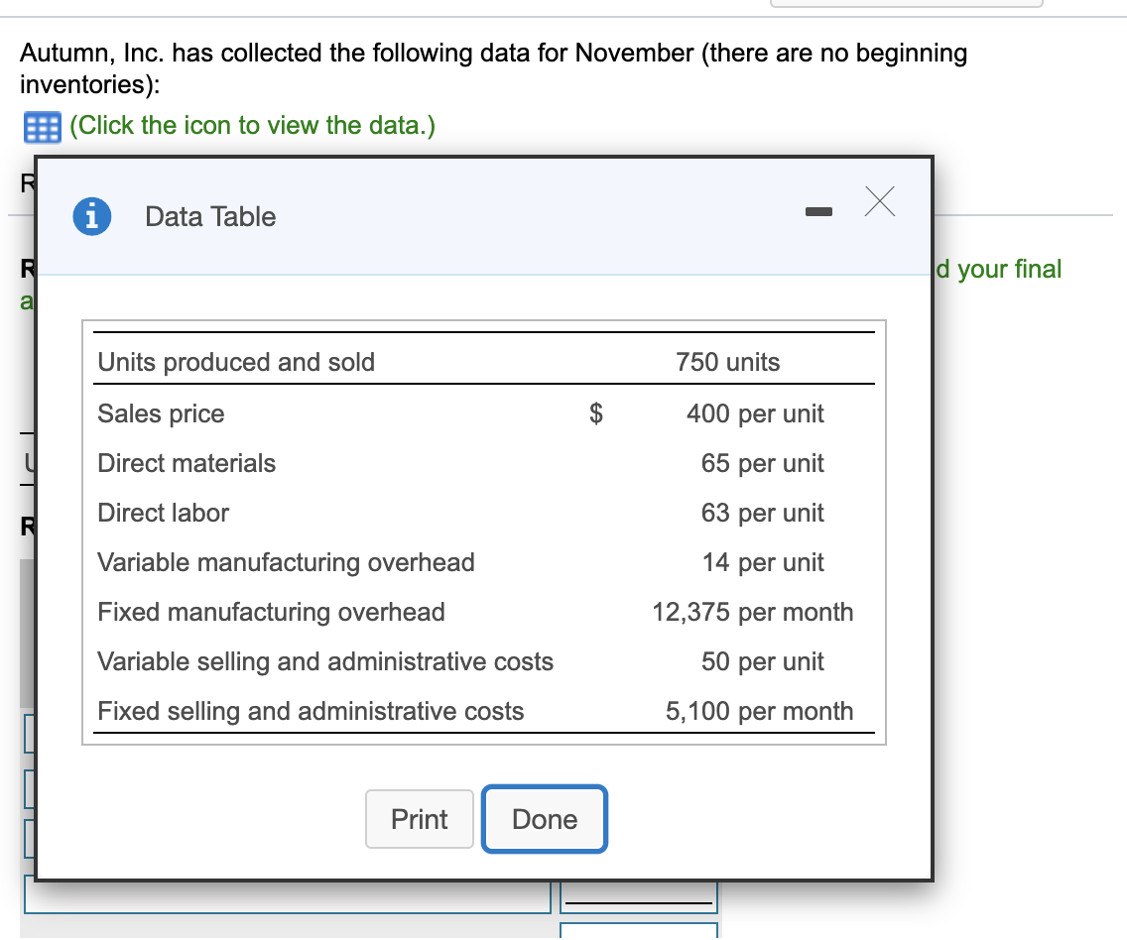Click the blue info icon beside Data Table
This screenshot has width=1127, height=940.
pos(91,216)
